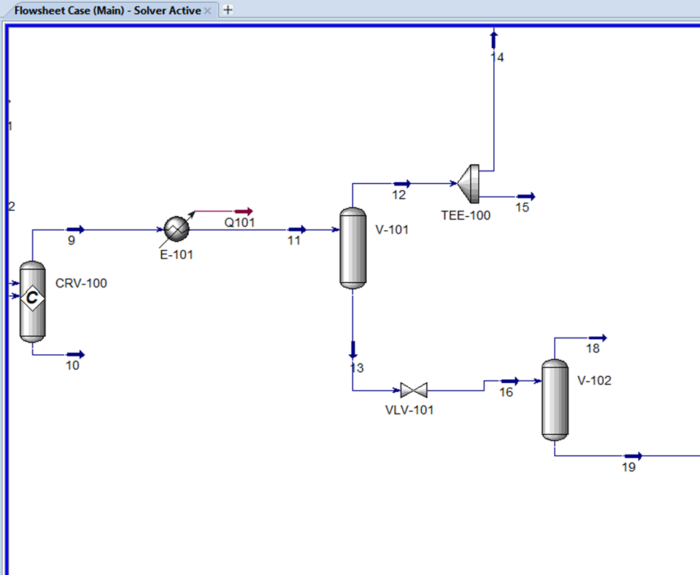The height and width of the screenshot is (575, 700).
Task: Click the V-102 label
Action: [594, 381]
